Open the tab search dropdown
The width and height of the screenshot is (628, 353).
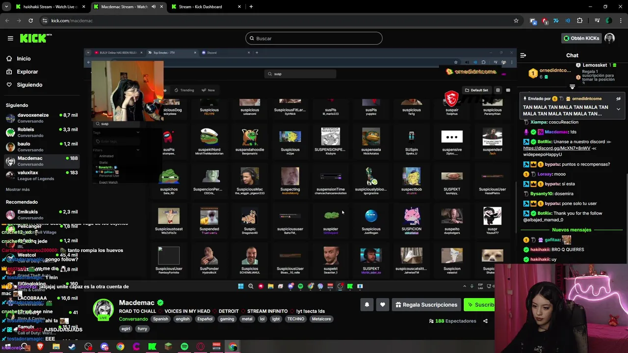tap(6, 7)
